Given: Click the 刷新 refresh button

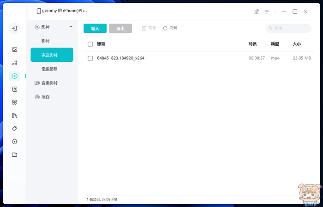Looking at the screenshot, I should click(x=170, y=28).
